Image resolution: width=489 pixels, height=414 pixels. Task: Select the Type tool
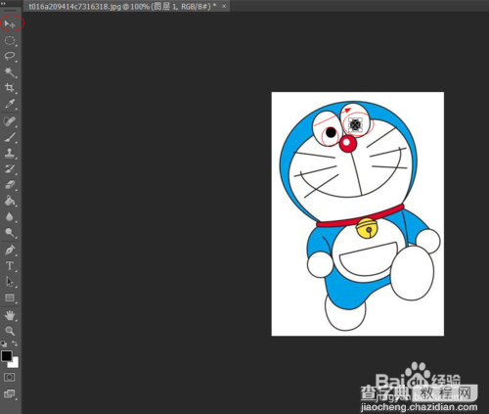coord(10,266)
